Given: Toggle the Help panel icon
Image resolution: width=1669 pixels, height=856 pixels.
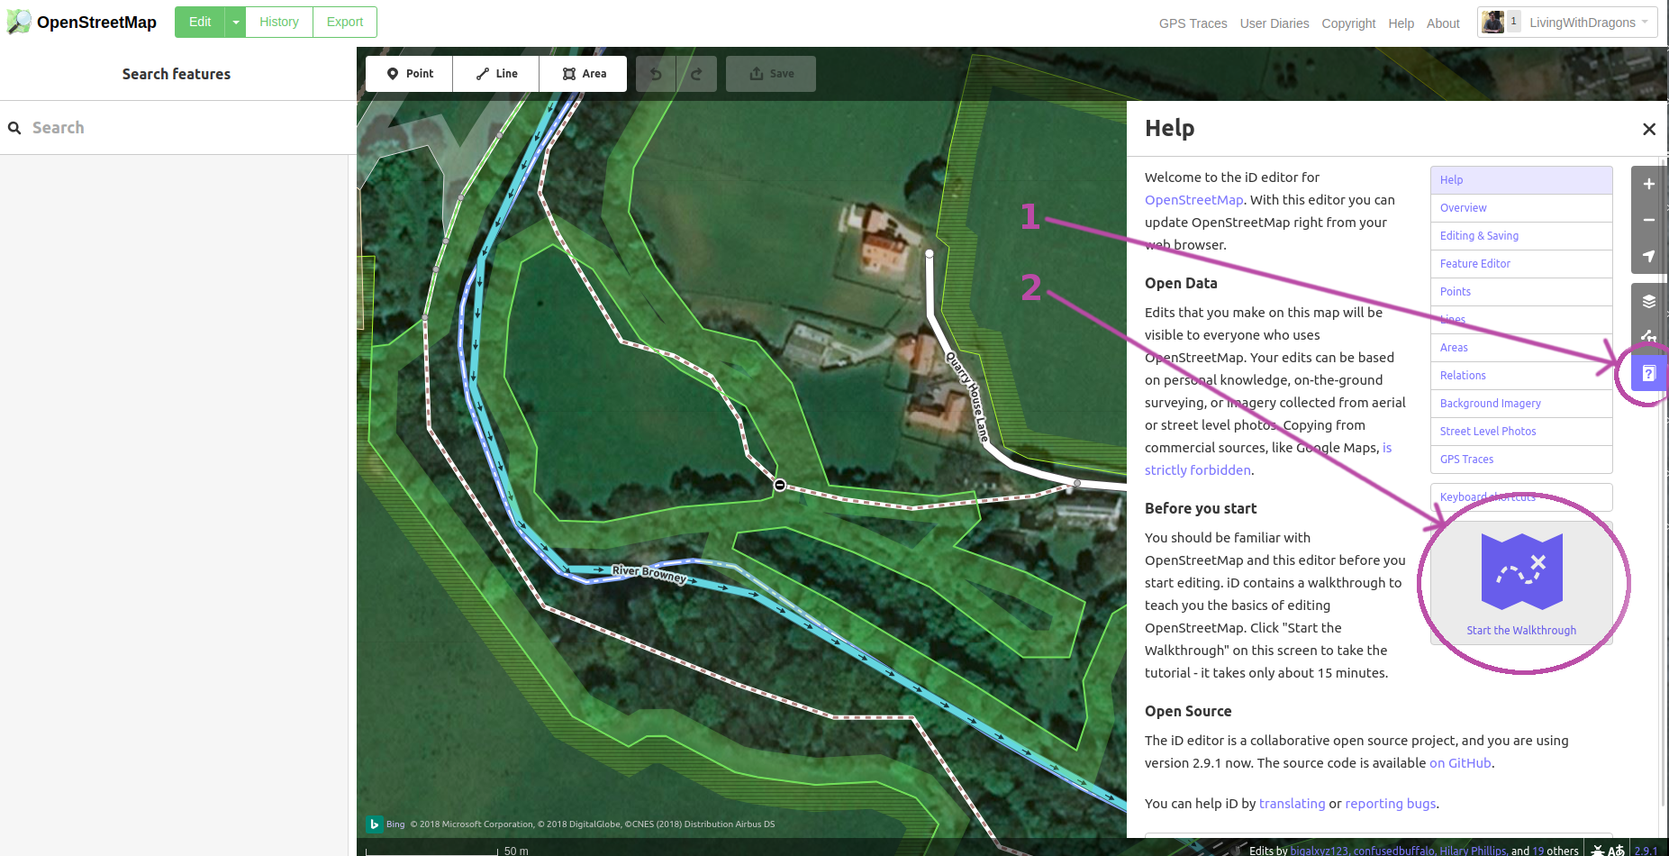Looking at the screenshot, I should pyautogui.click(x=1649, y=373).
